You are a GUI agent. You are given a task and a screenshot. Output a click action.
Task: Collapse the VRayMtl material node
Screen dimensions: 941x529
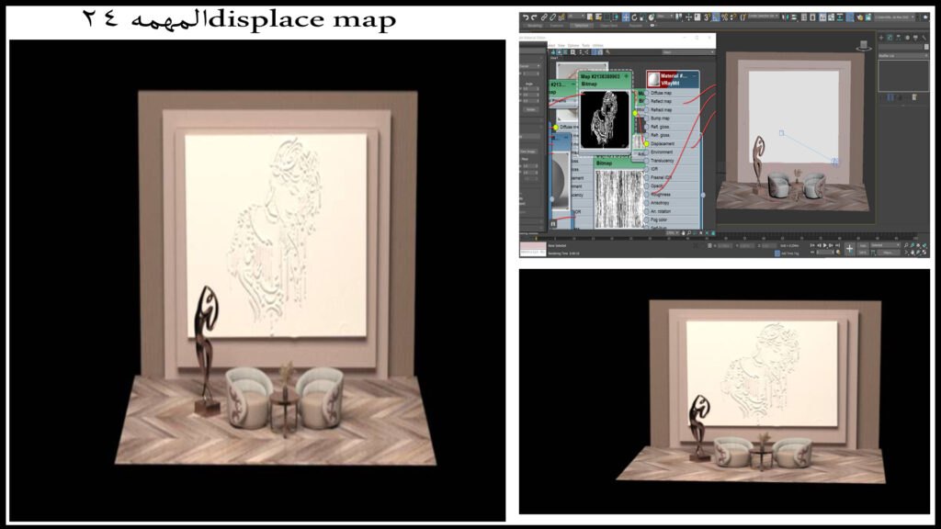(x=695, y=76)
